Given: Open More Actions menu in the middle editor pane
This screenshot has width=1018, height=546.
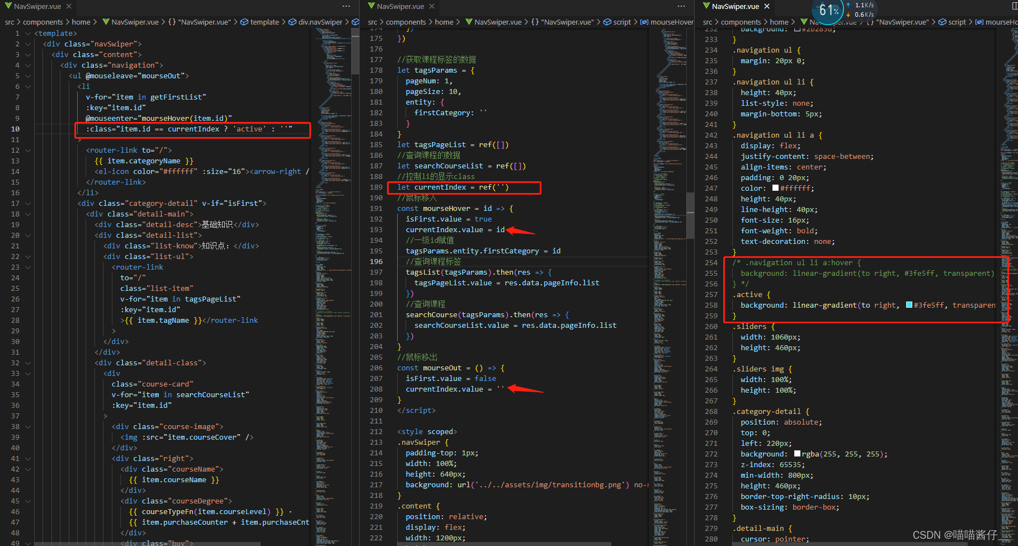Looking at the screenshot, I should tap(681, 6).
